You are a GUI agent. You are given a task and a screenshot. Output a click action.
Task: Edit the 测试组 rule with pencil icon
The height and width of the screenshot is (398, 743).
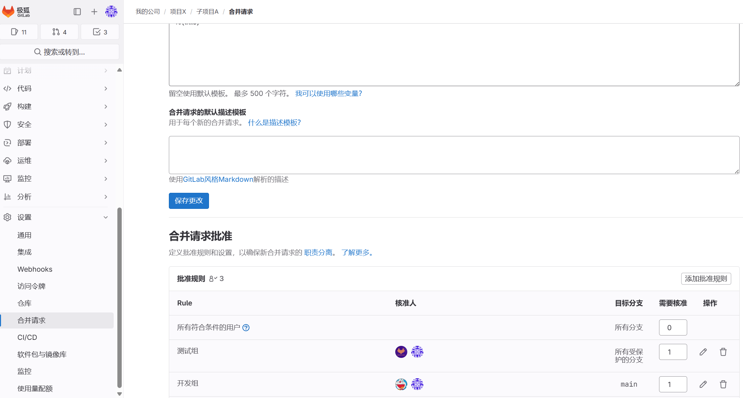click(703, 352)
